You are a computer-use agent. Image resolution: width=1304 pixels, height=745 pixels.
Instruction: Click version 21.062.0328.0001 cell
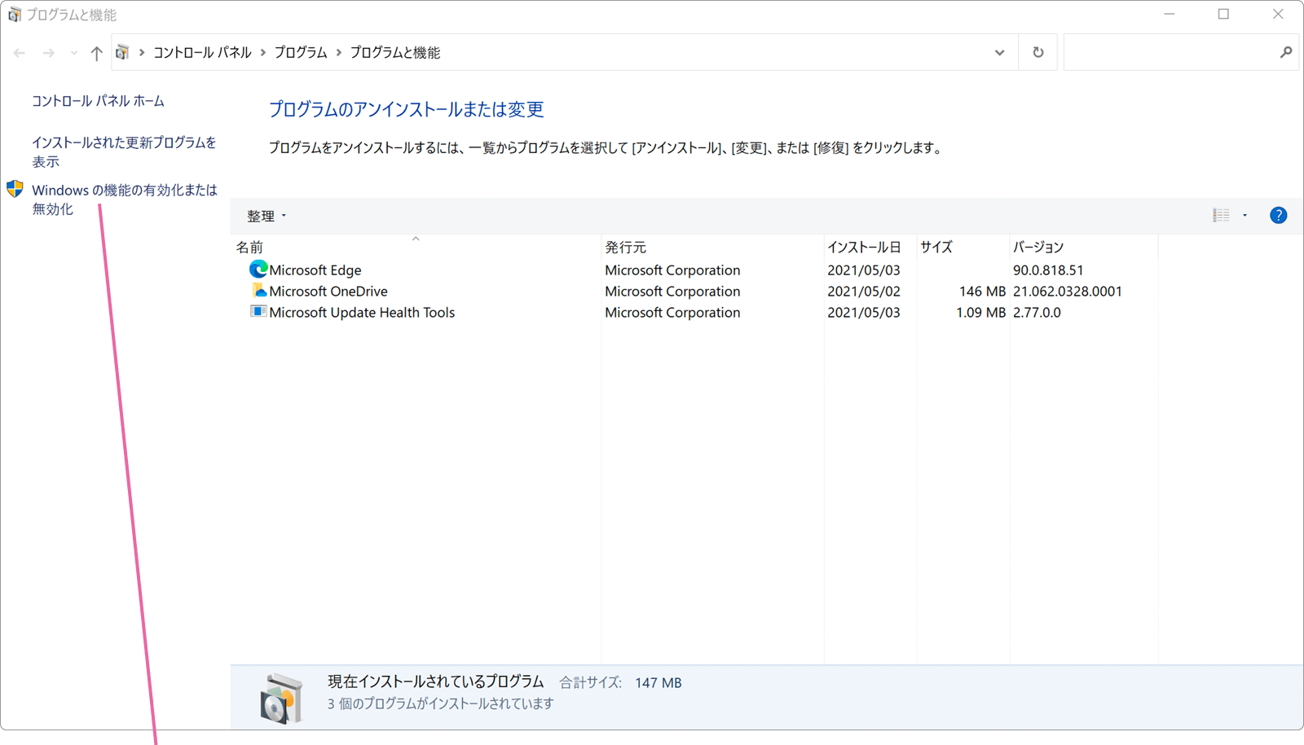pos(1068,291)
